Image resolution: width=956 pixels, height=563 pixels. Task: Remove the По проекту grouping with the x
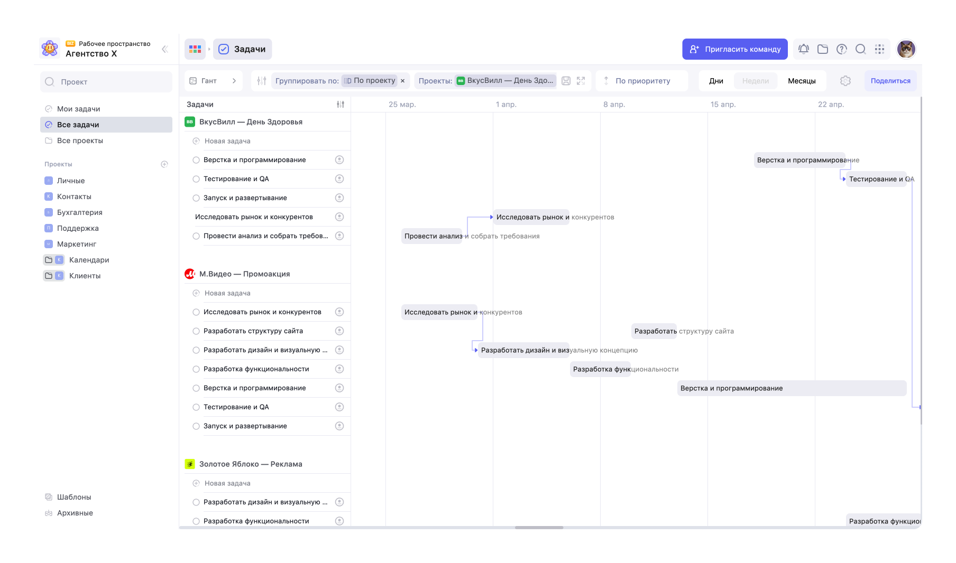point(403,81)
